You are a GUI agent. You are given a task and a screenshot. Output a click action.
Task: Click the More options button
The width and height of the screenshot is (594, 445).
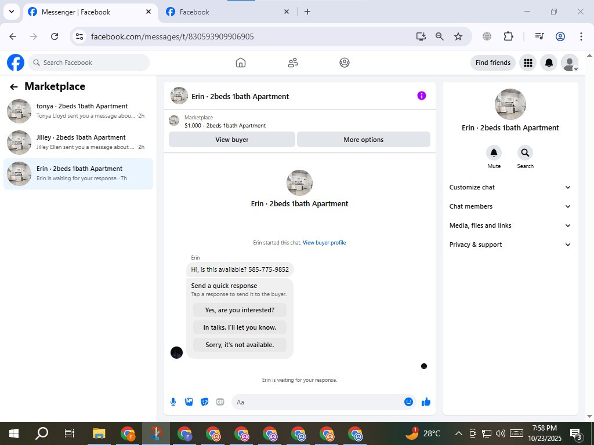(363, 140)
